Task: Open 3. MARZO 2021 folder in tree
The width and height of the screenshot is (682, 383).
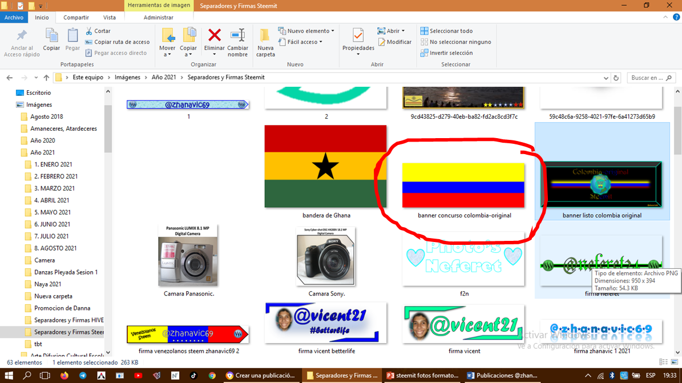Action: pos(54,188)
